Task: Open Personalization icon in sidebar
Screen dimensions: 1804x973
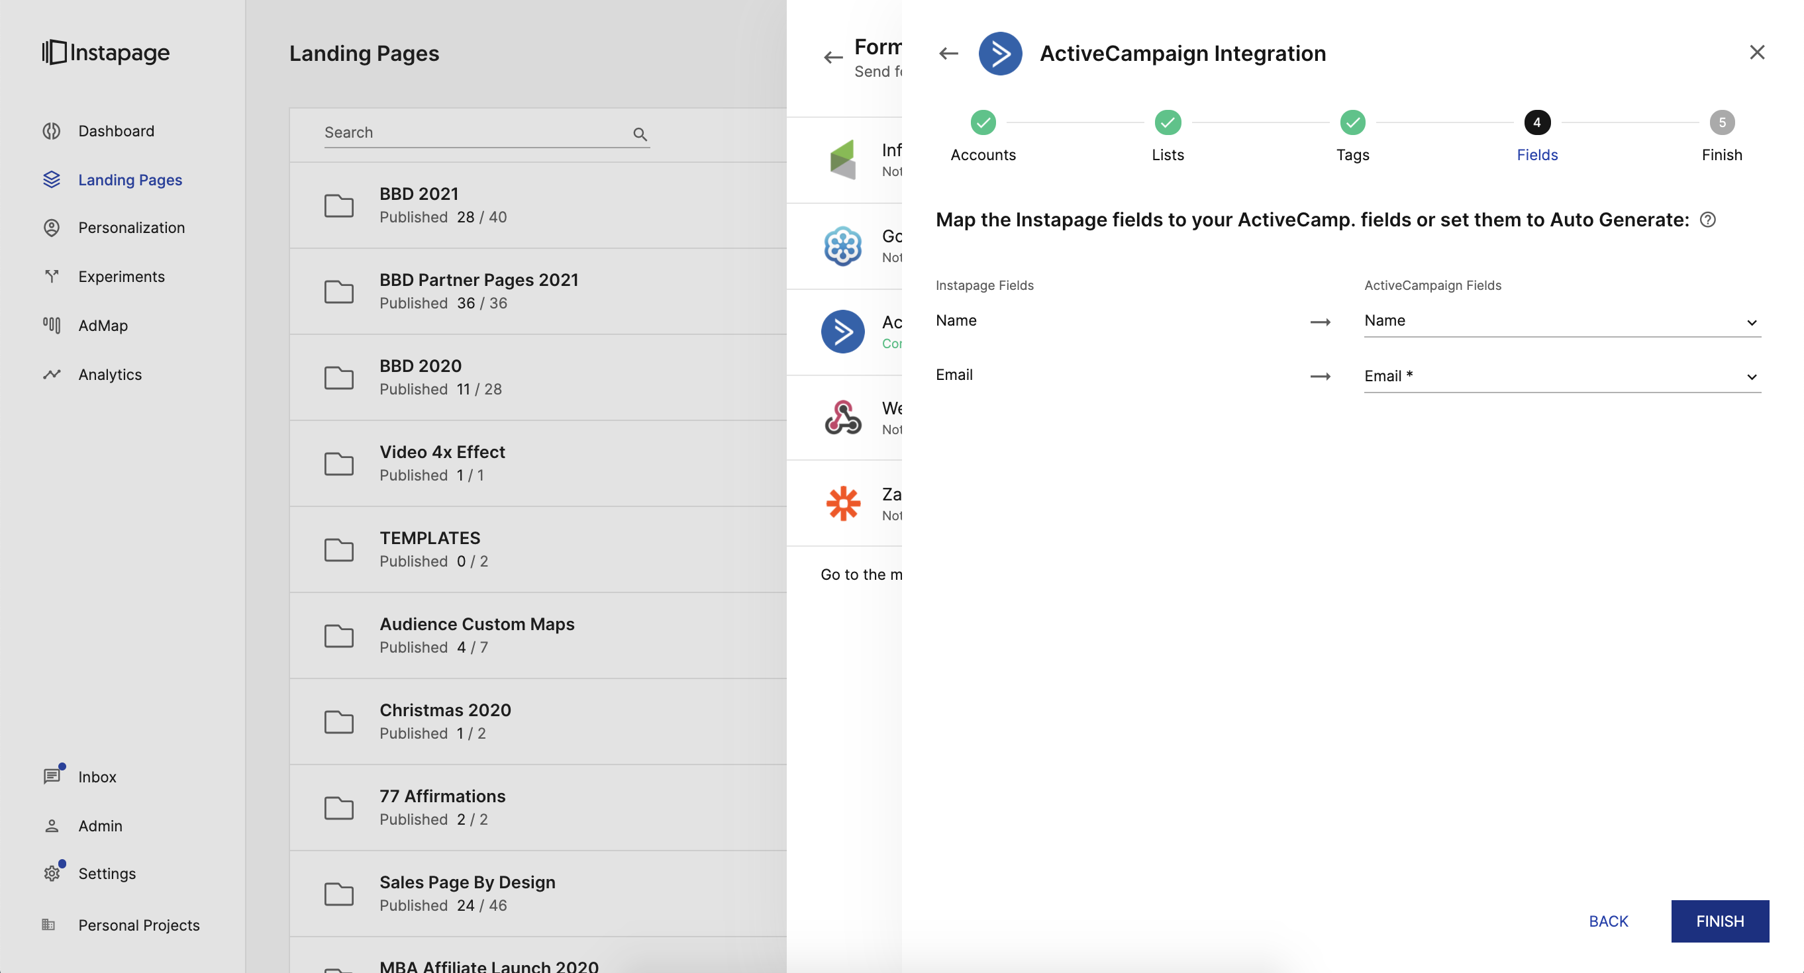Action: pyautogui.click(x=51, y=228)
